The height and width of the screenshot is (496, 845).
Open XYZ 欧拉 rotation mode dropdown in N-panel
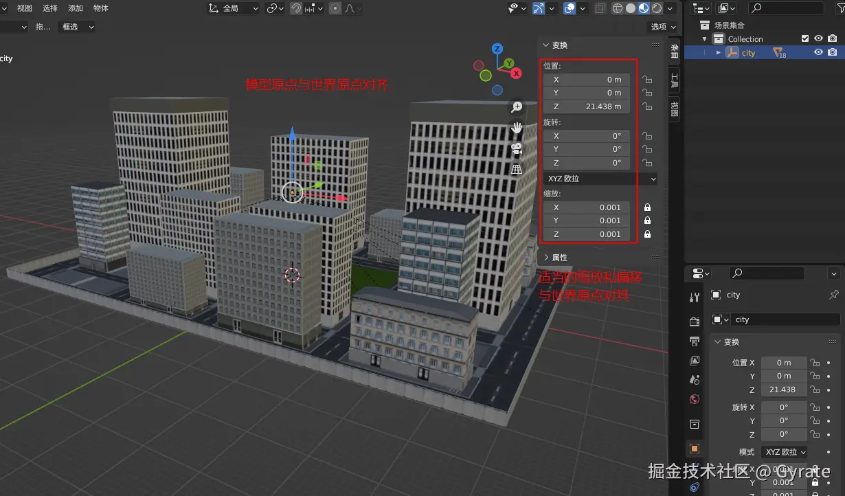point(600,179)
